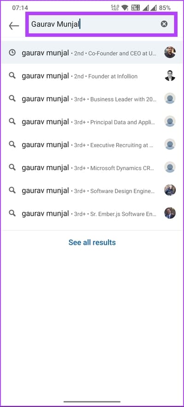Tap magnifier icon beside Founder at Infollion
This screenshot has height=407, width=184.
pyautogui.click(x=12, y=75)
